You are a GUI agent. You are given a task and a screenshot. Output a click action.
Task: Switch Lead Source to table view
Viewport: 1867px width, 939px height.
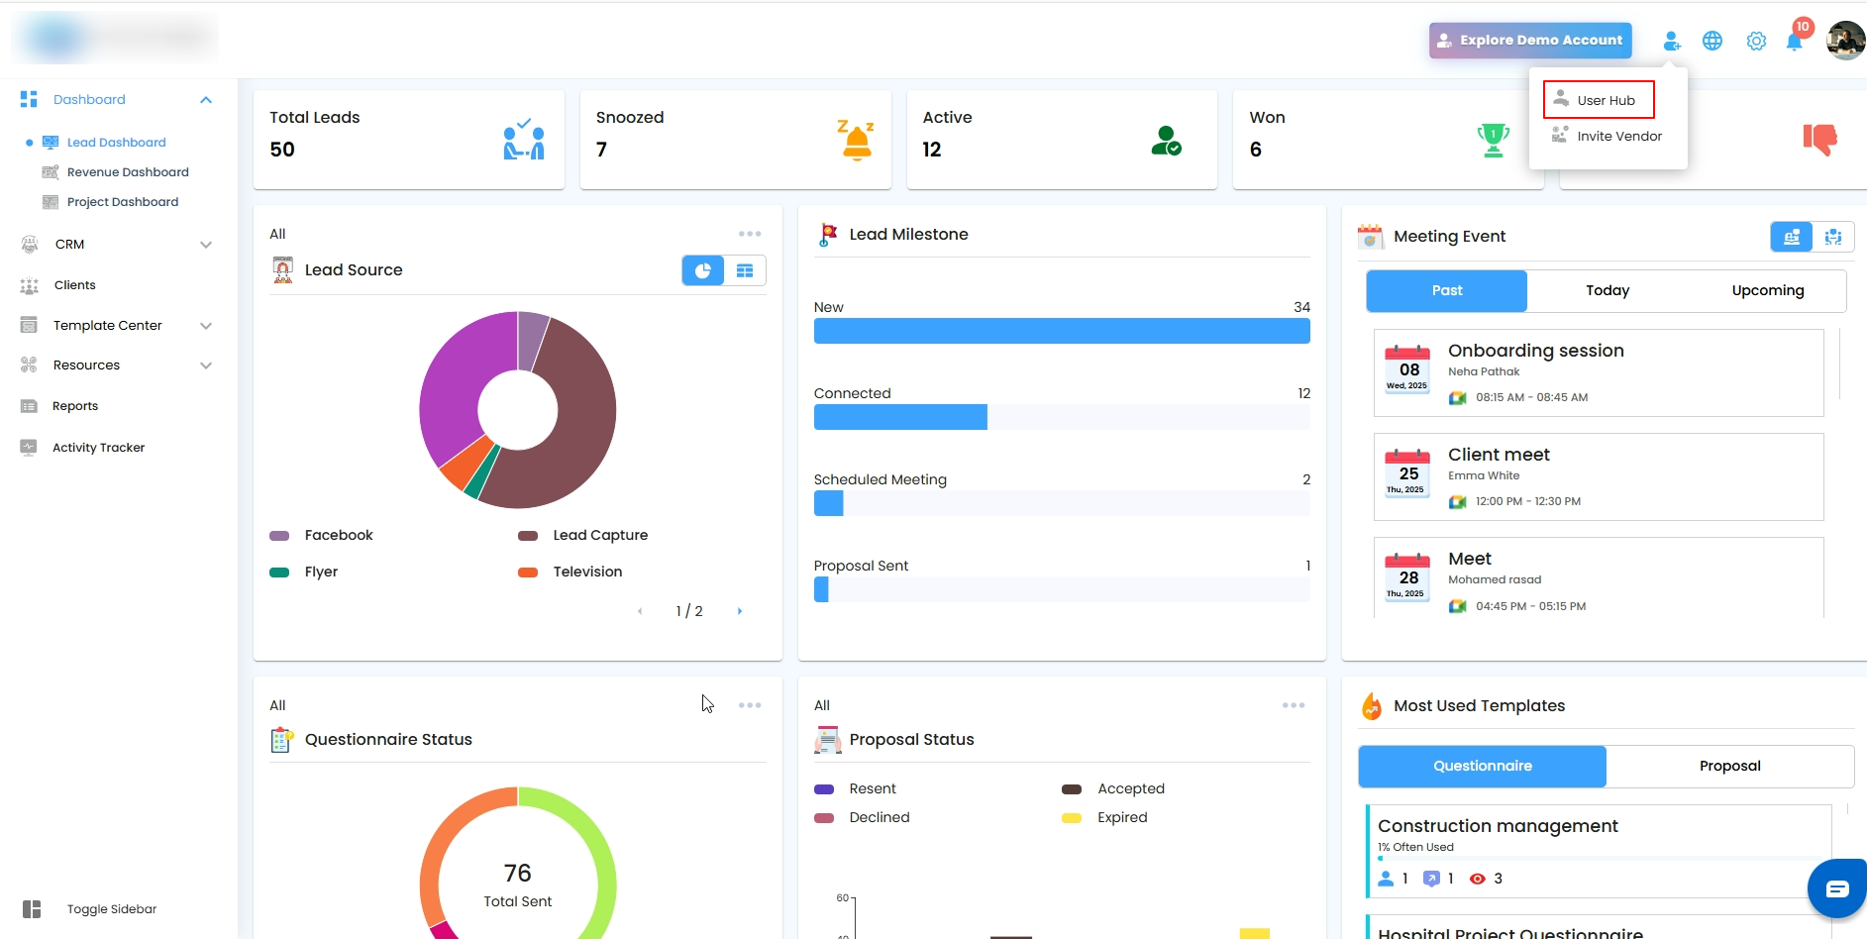[745, 270]
